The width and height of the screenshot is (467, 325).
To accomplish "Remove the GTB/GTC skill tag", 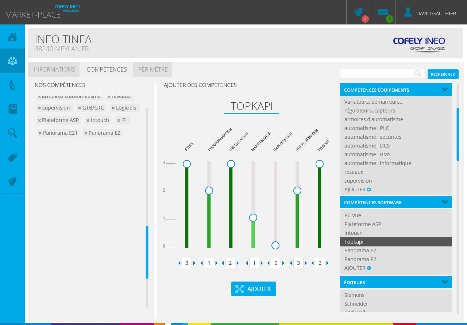I will (80, 108).
